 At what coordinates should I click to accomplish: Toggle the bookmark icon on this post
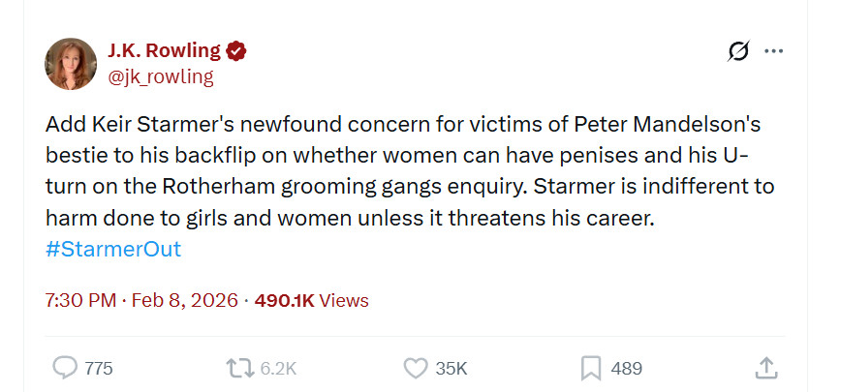[x=590, y=368]
